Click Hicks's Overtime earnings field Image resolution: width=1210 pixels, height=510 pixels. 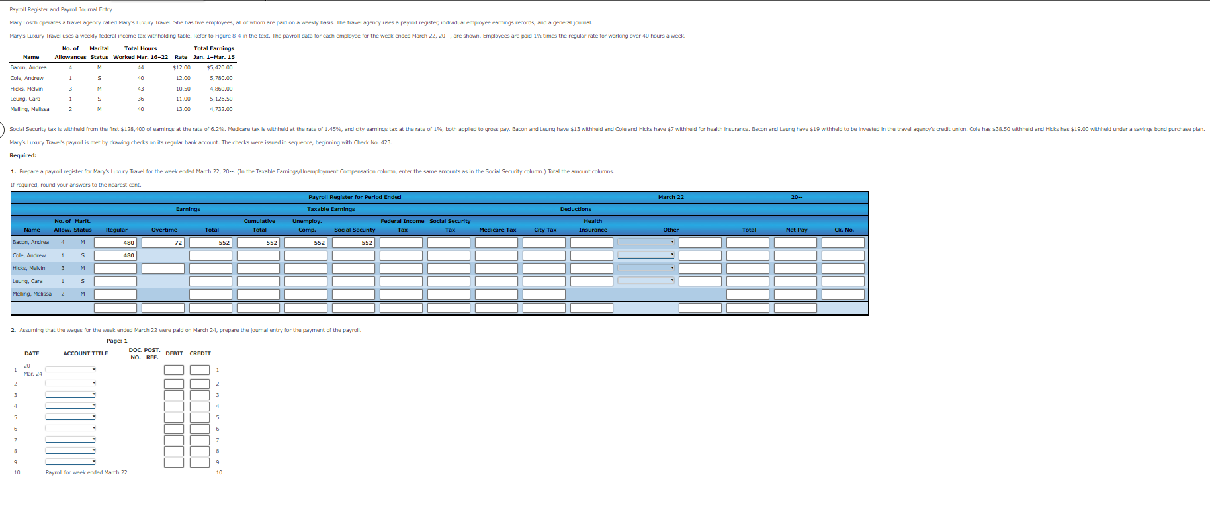click(x=163, y=269)
